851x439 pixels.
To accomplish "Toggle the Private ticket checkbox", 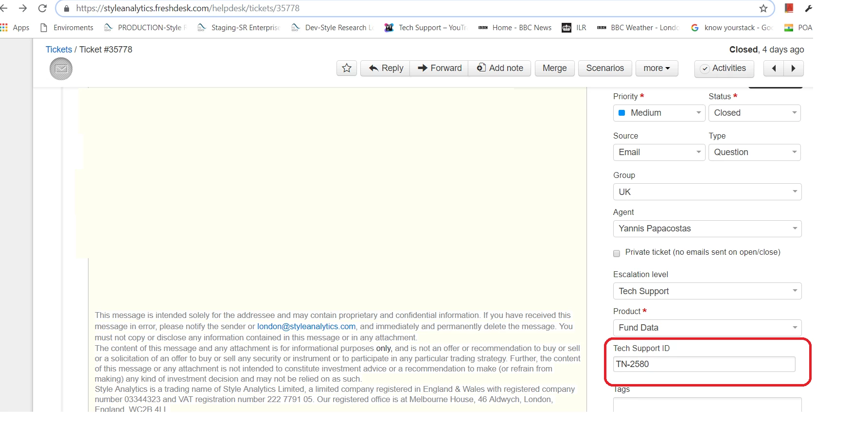I will click(617, 253).
